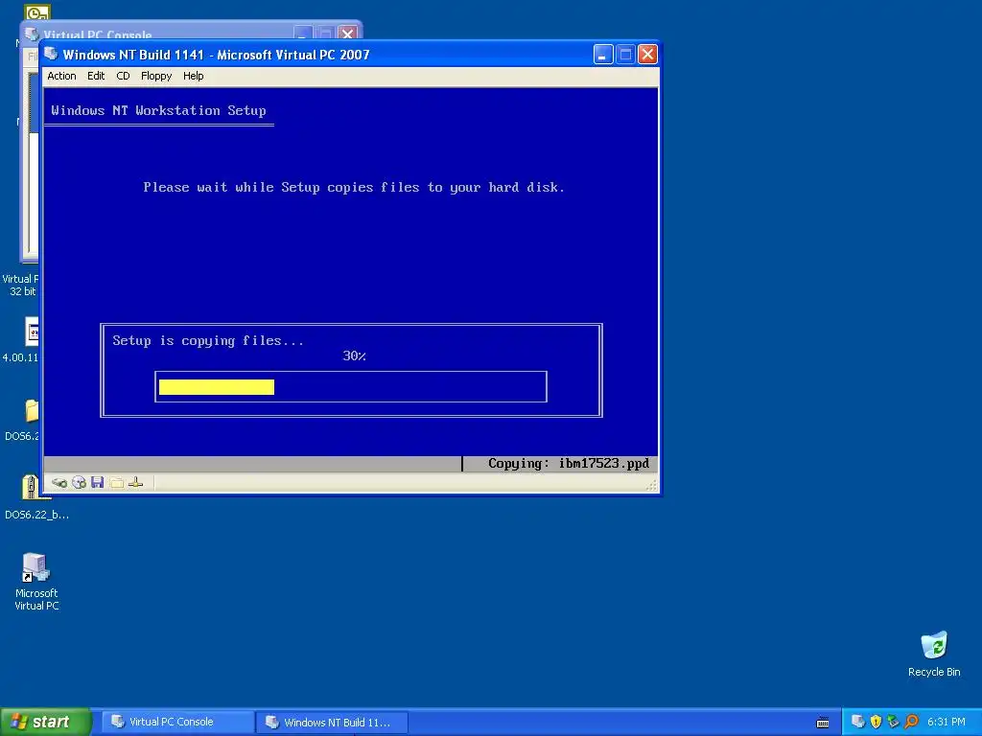
Task: Click the network adapter icon in status bar
Action: pos(135,483)
